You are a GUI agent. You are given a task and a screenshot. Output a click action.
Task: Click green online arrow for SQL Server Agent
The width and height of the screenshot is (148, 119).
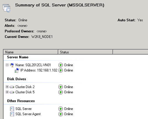pyautogui.click(x=61, y=114)
